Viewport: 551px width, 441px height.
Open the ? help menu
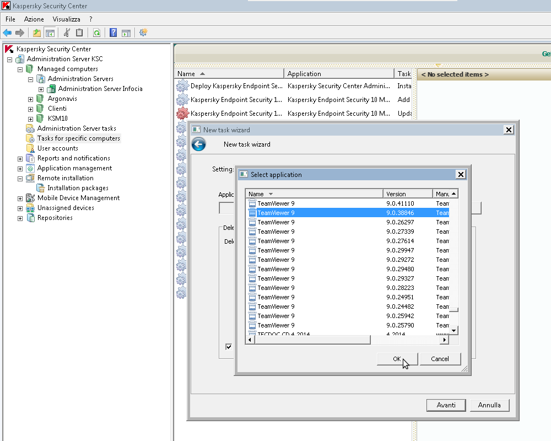pyautogui.click(x=91, y=19)
